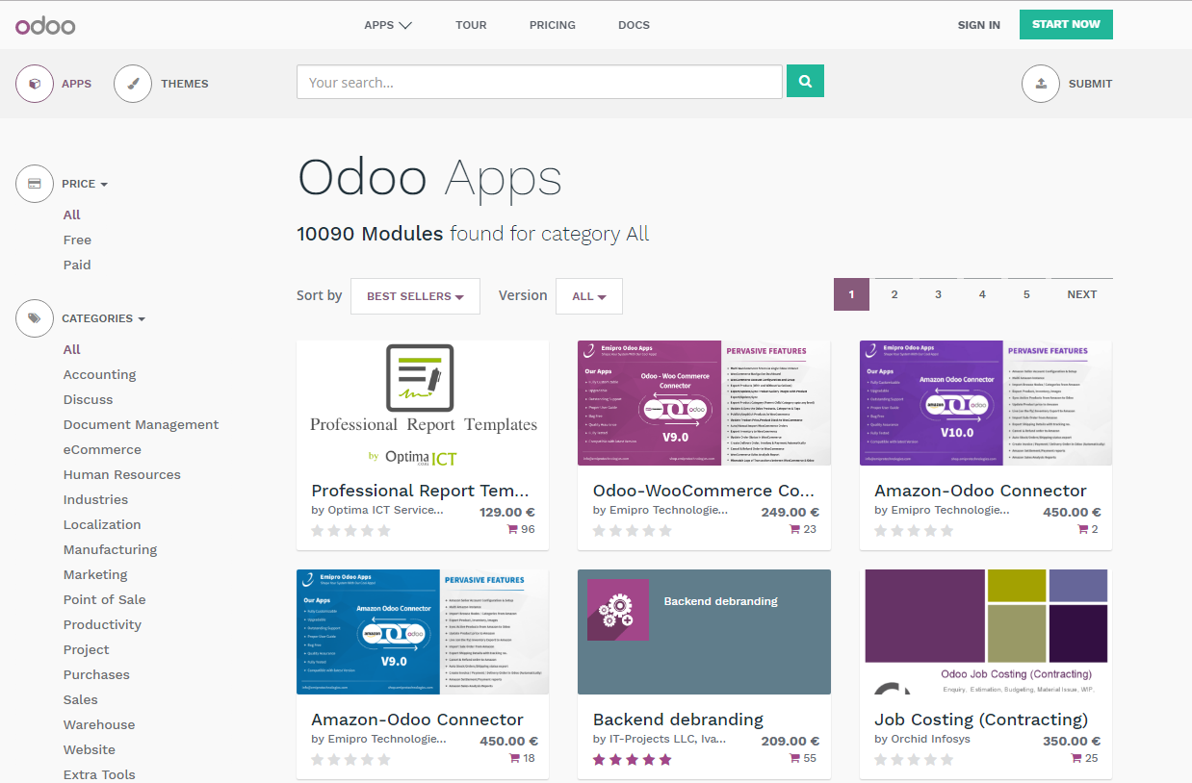The height and width of the screenshot is (783, 1192).
Task: Open Backend debranding thumbnail image
Action: tap(704, 632)
